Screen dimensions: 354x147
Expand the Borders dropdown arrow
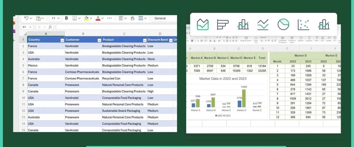[79, 18]
